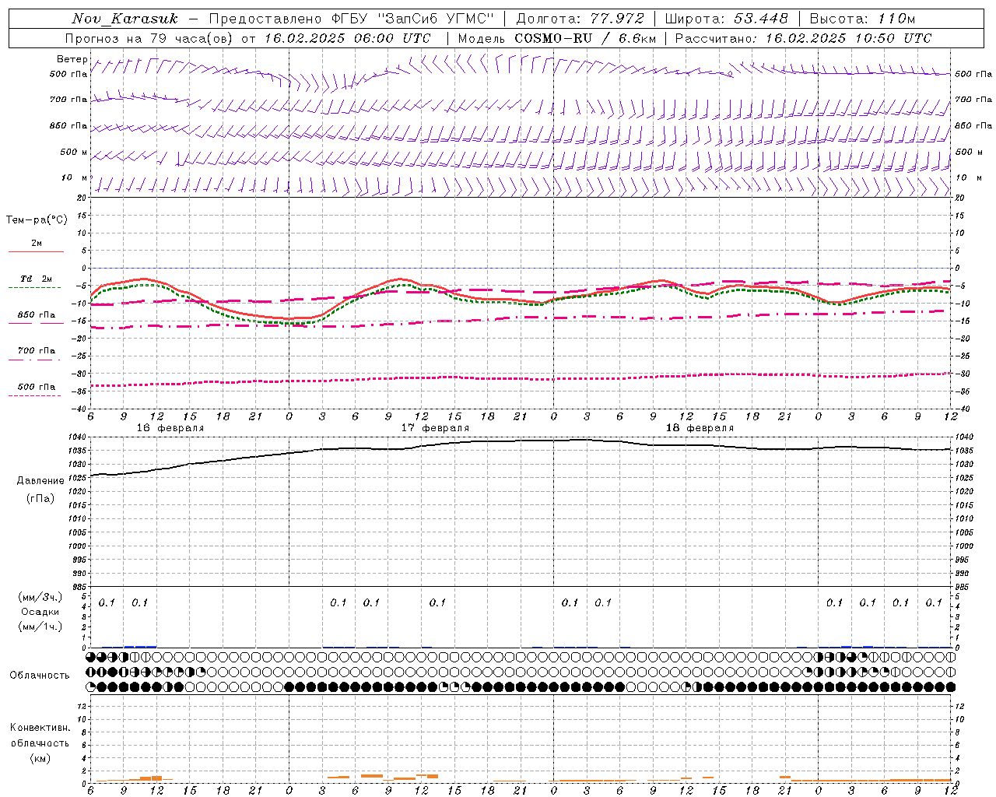This screenshot has height=797, width=996.
Task: Click the Высота: 110м value
Action: coord(862,19)
